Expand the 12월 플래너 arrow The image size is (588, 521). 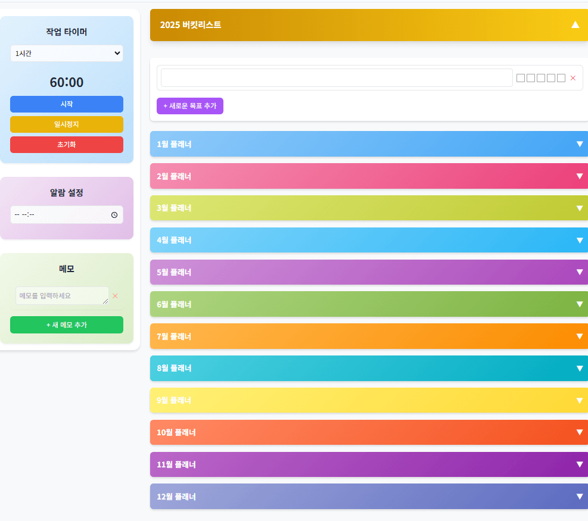pos(580,497)
